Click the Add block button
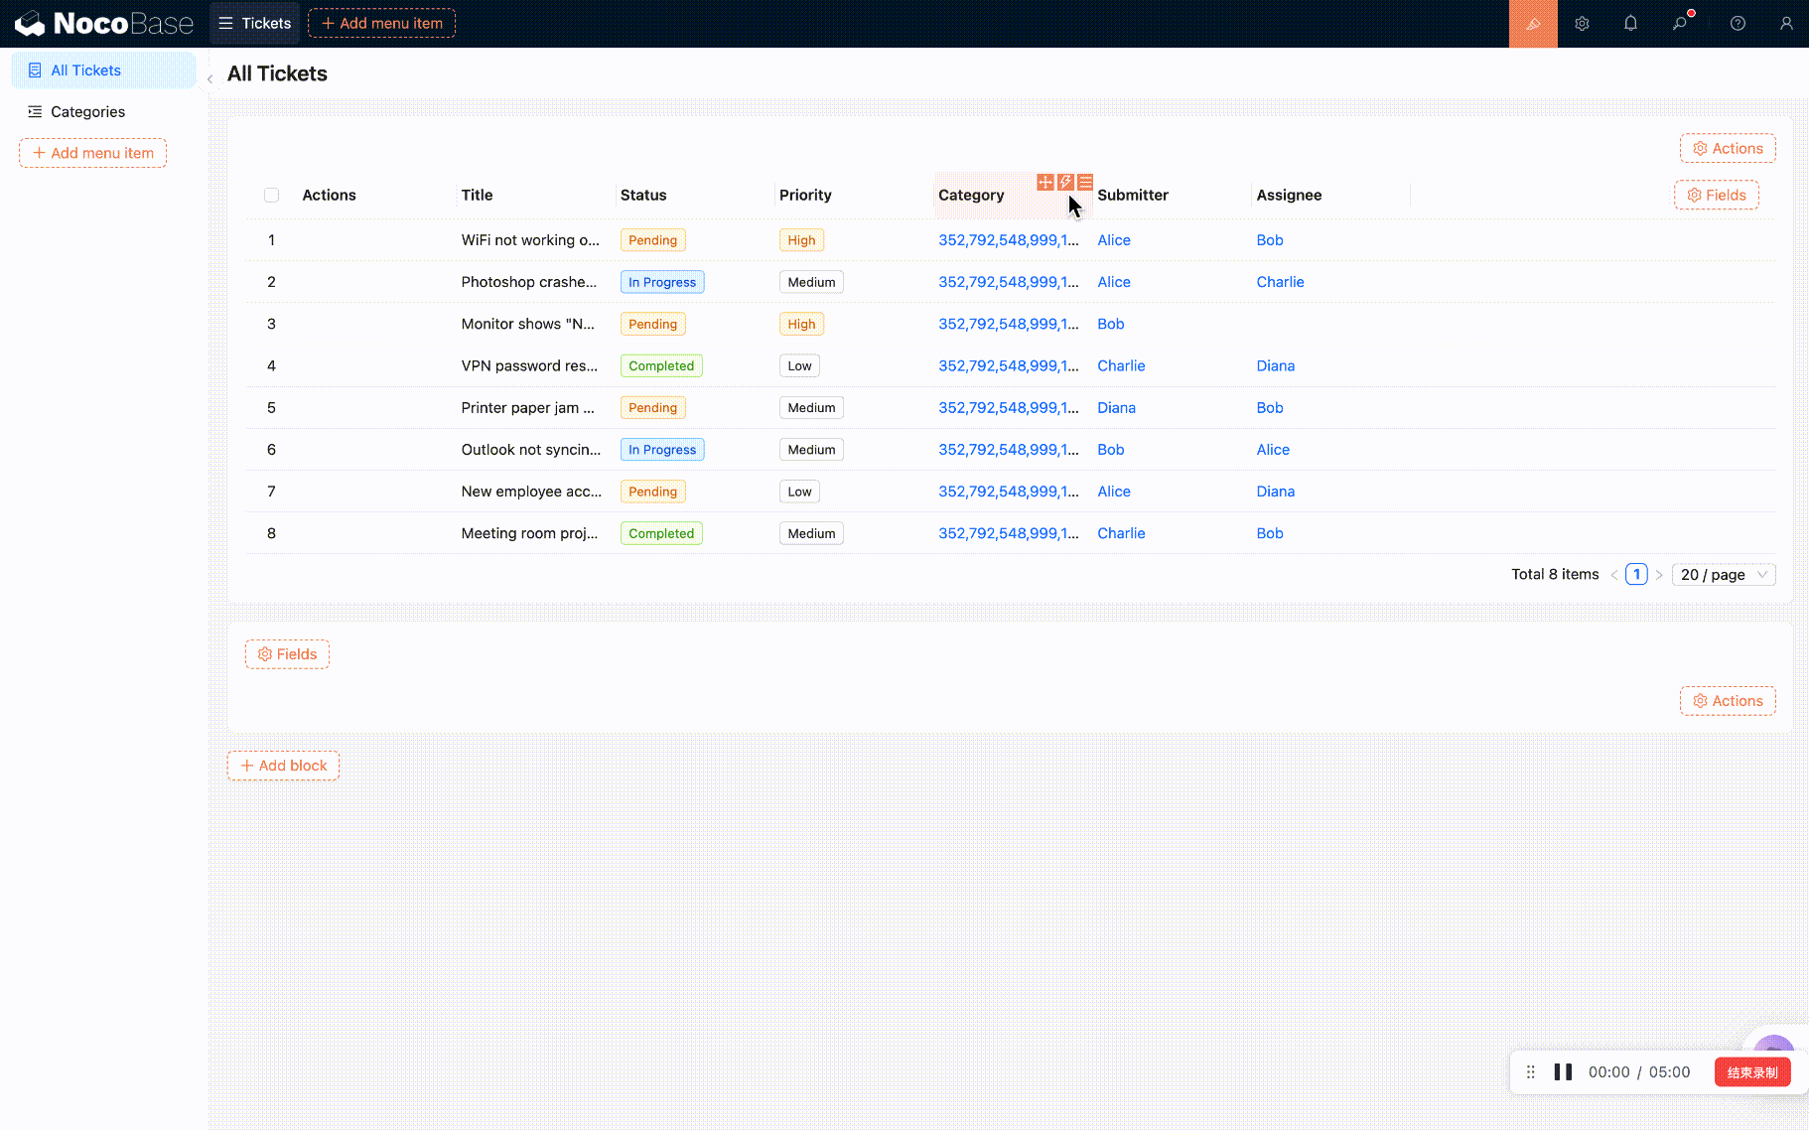 (x=283, y=766)
